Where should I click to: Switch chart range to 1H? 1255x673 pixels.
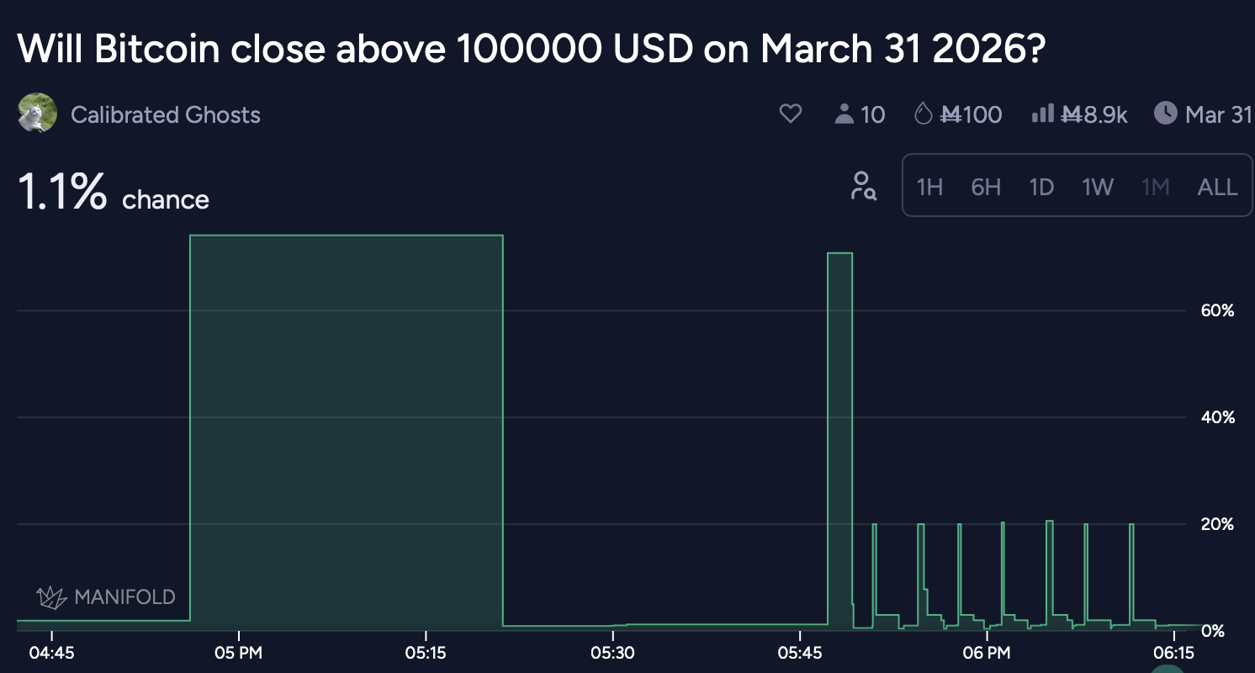[x=929, y=187]
